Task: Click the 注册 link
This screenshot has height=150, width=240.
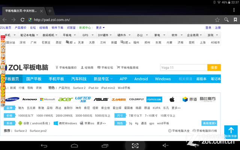Action: click(x=217, y=27)
